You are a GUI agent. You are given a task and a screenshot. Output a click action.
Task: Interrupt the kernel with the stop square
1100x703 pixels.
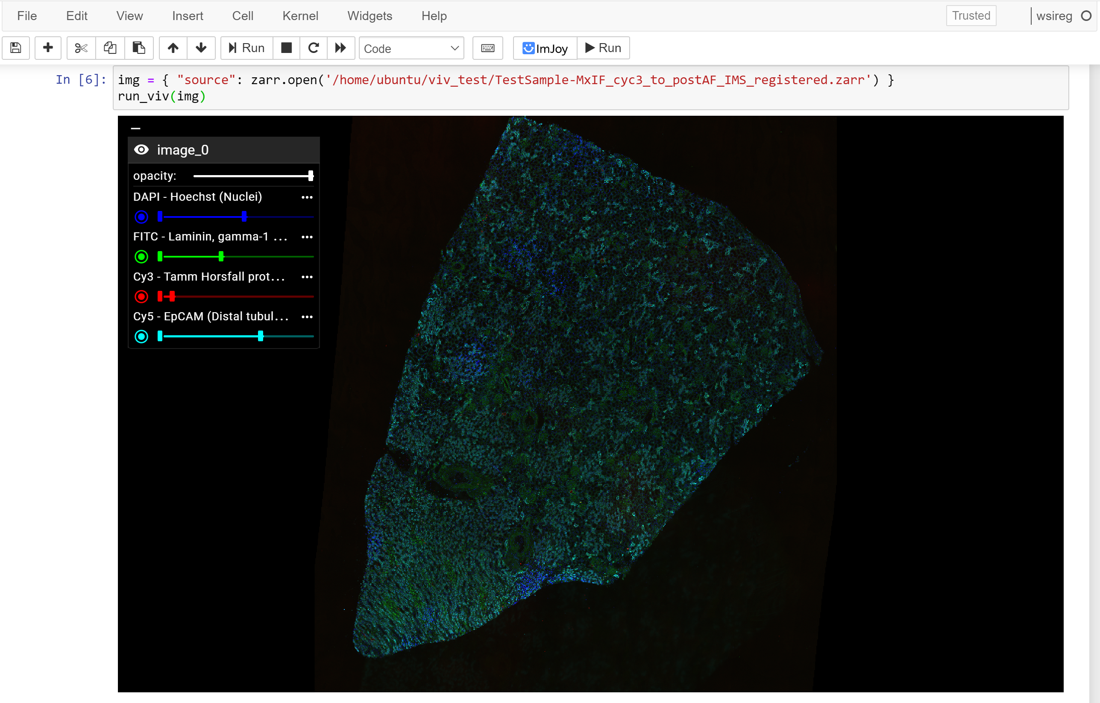pos(286,48)
